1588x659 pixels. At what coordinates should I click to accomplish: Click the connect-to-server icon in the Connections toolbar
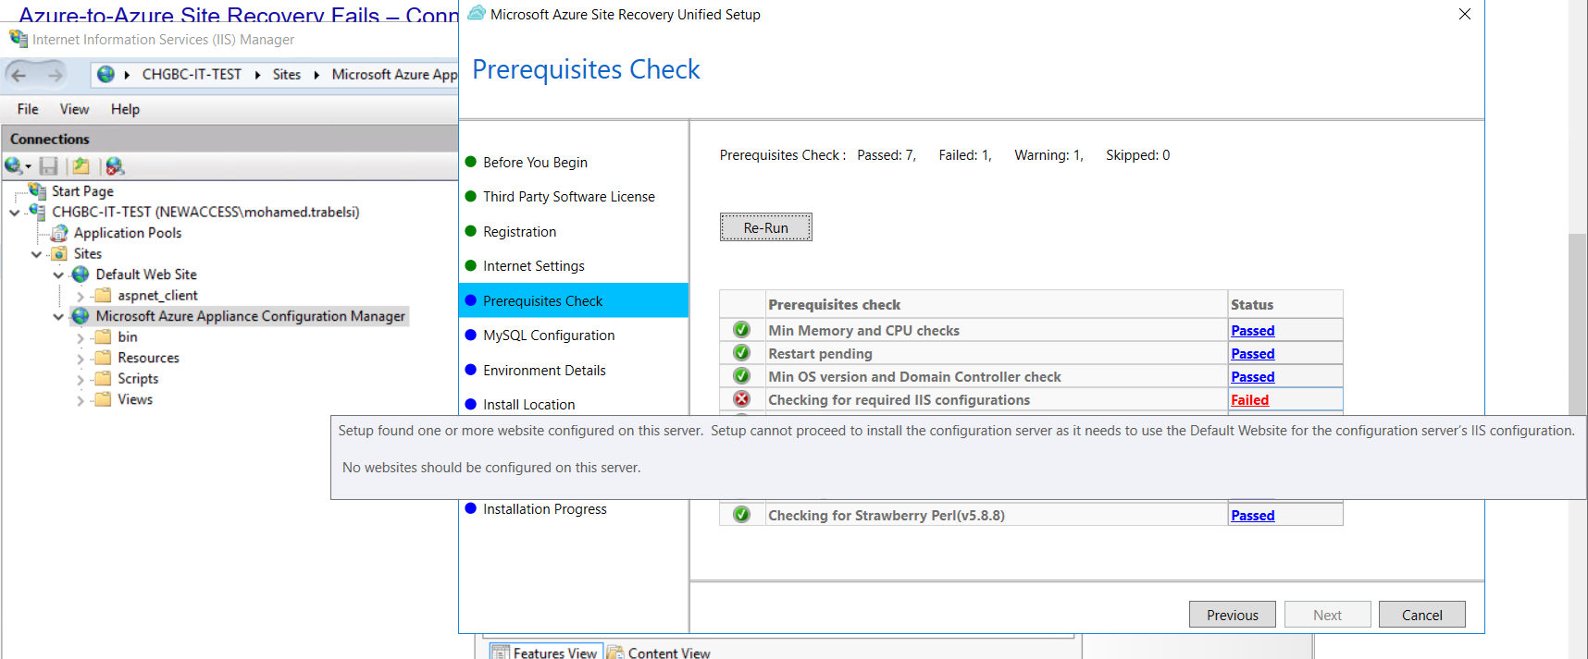click(x=13, y=165)
